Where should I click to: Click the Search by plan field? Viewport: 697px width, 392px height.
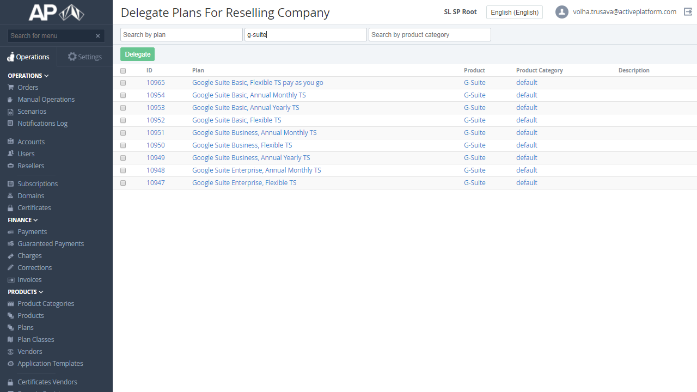[181, 35]
